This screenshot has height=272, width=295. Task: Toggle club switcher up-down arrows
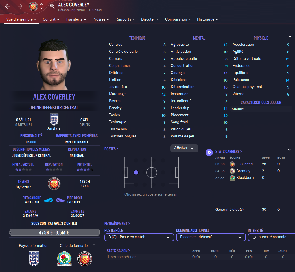click(x=41, y=6)
